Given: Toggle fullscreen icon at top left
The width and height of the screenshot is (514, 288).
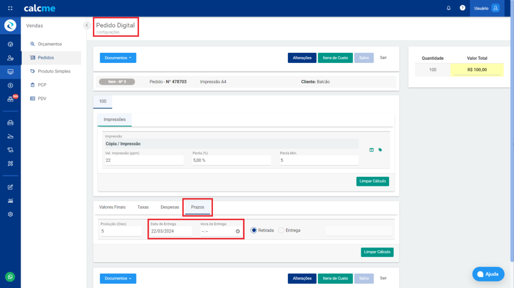Looking at the screenshot, I should tap(10, 8).
